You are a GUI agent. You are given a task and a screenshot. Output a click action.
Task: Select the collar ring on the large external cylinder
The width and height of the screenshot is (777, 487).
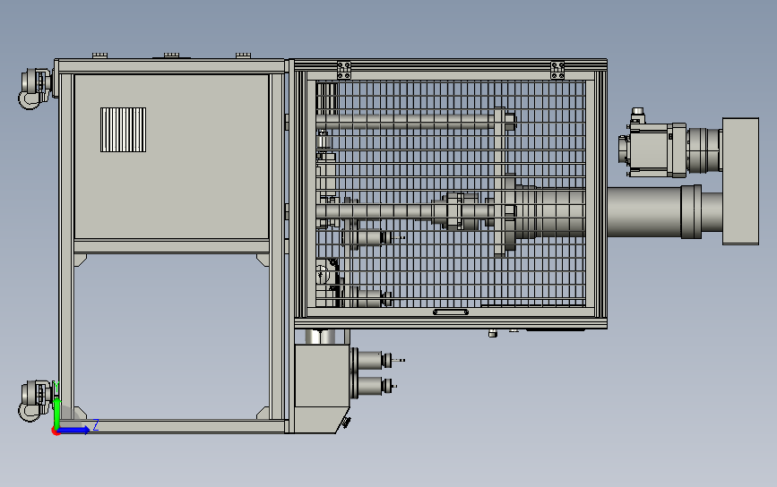pos(691,212)
